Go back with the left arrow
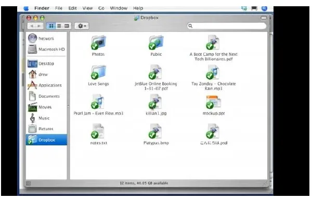This screenshot has width=312, height=199. 32,26
